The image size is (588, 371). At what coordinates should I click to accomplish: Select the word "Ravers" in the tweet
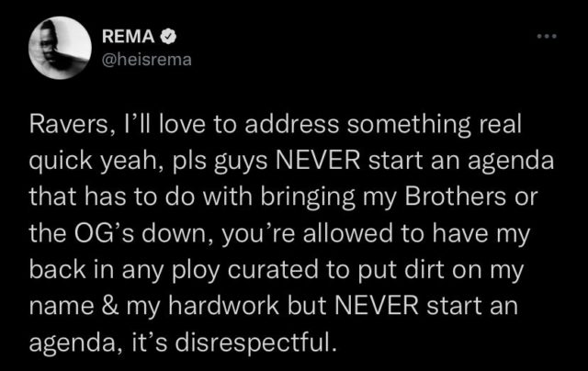click(x=69, y=124)
